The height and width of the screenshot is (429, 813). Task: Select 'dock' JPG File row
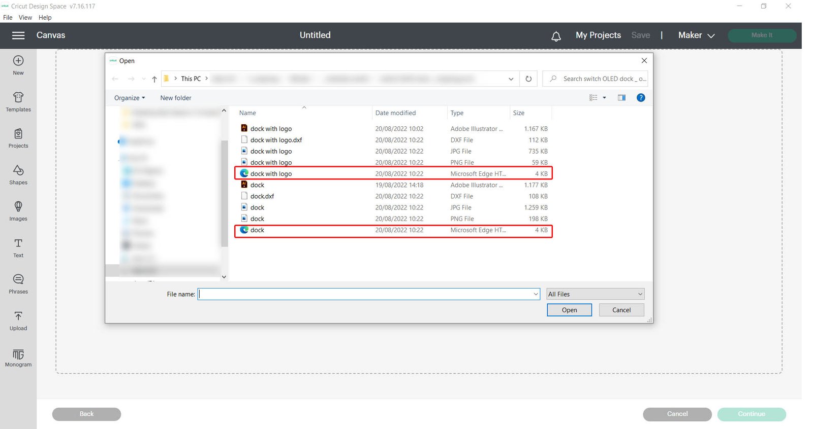click(x=393, y=207)
